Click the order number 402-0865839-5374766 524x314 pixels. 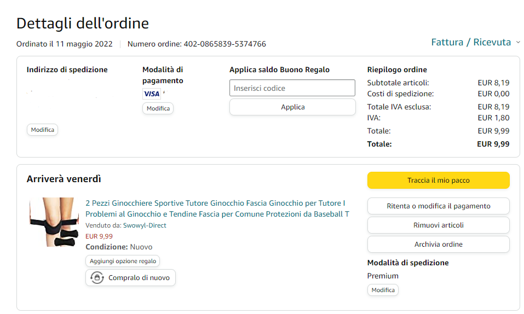click(x=224, y=44)
